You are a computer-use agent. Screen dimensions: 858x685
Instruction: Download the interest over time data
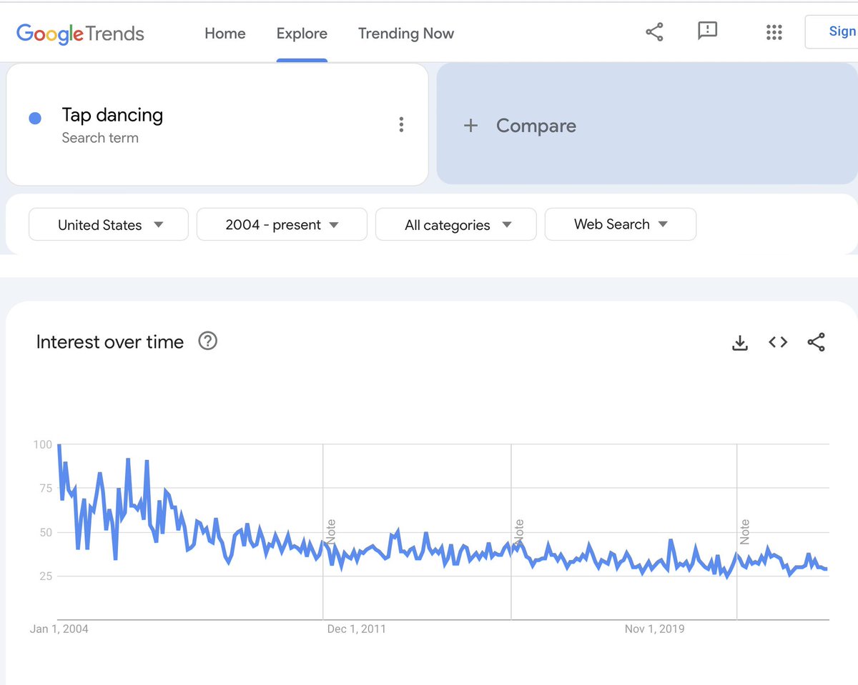pyautogui.click(x=740, y=342)
